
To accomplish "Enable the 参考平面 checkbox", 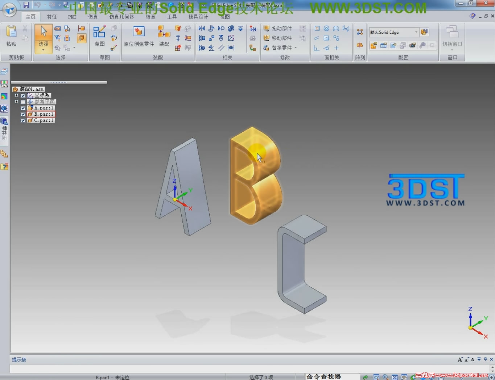I will pos(23,102).
